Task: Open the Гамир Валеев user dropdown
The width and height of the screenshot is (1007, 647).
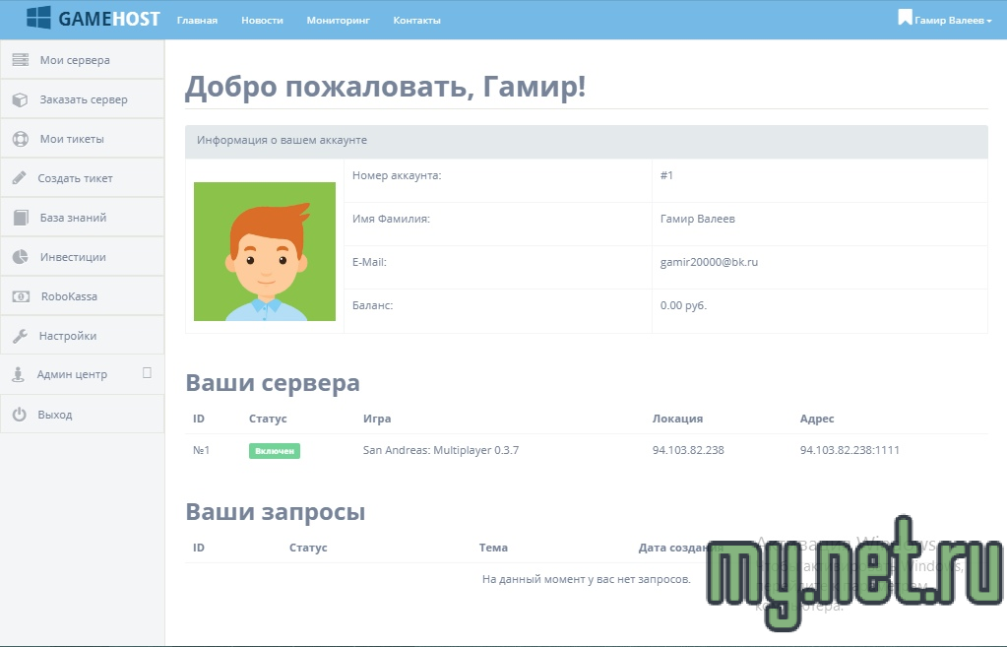Action: click(945, 20)
